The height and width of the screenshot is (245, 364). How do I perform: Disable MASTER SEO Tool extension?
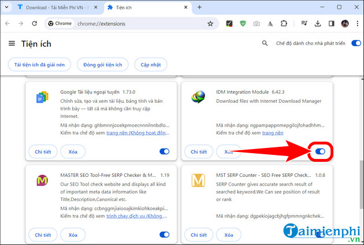[x=164, y=235]
